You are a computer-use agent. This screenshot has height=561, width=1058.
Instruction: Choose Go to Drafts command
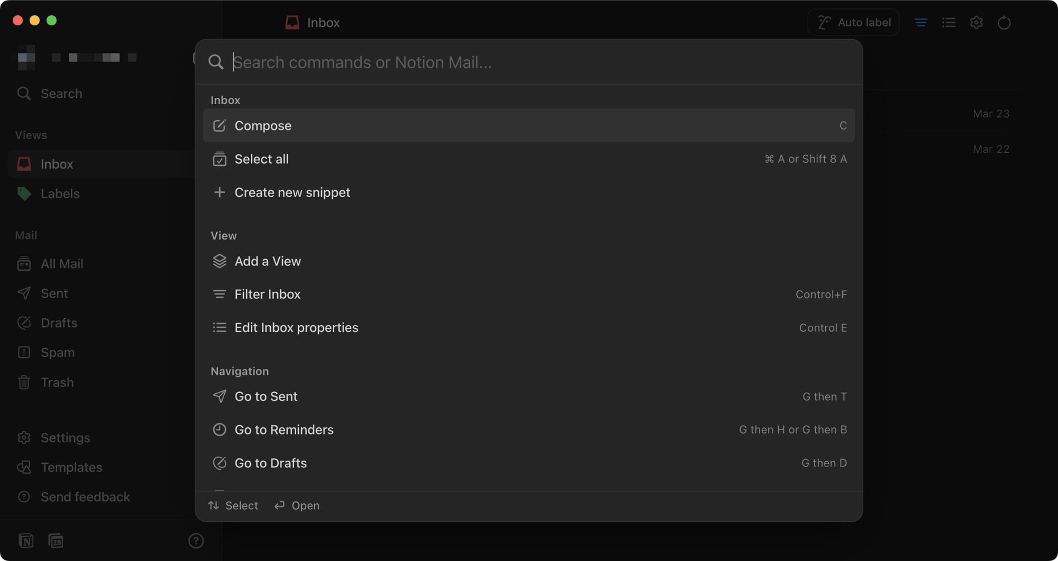[x=528, y=463]
